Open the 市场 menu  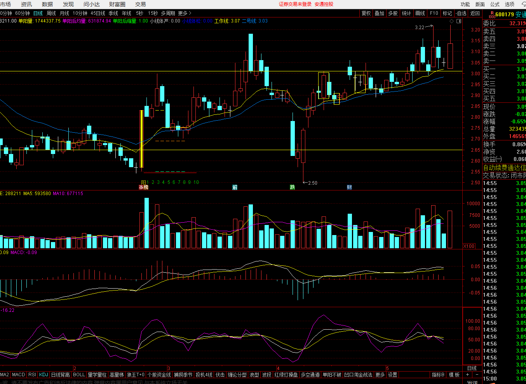coord(5,4)
